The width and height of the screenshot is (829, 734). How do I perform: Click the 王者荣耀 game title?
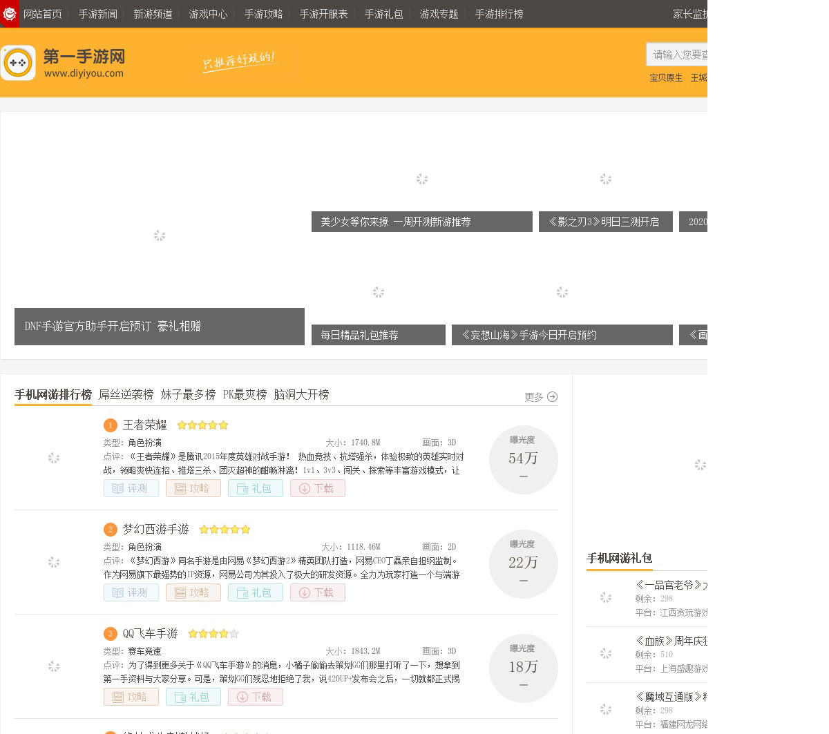145,425
